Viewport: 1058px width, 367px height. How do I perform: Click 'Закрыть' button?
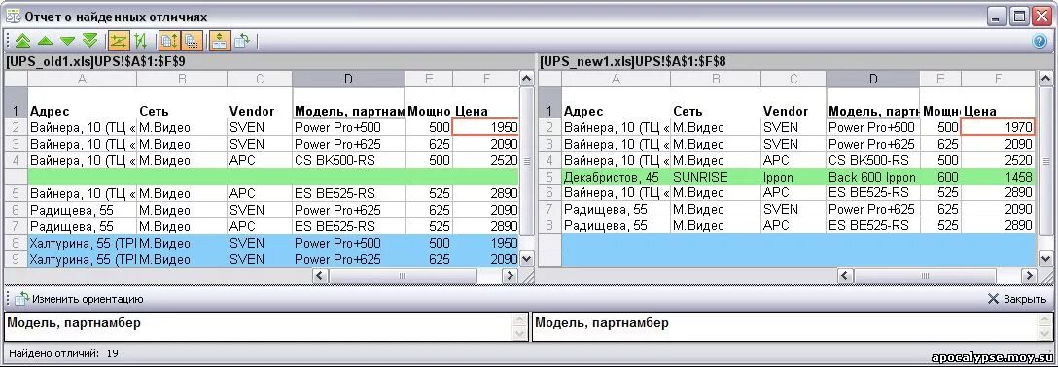[1017, 299]
